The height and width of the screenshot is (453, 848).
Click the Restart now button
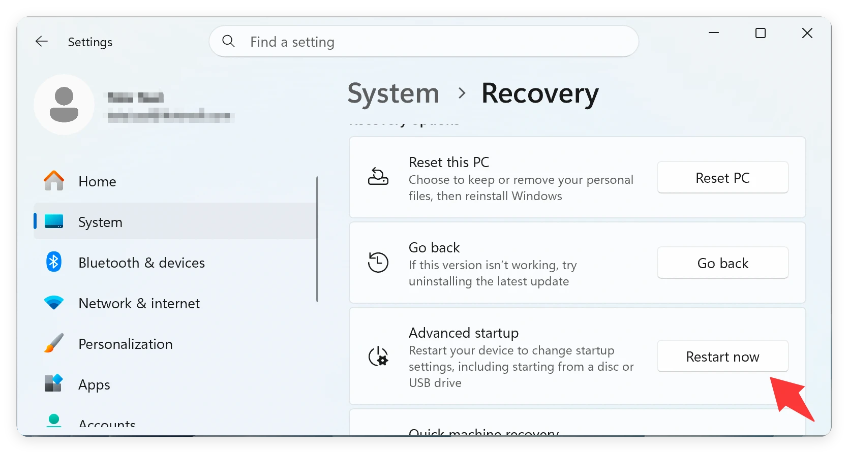tap(722, 357)
